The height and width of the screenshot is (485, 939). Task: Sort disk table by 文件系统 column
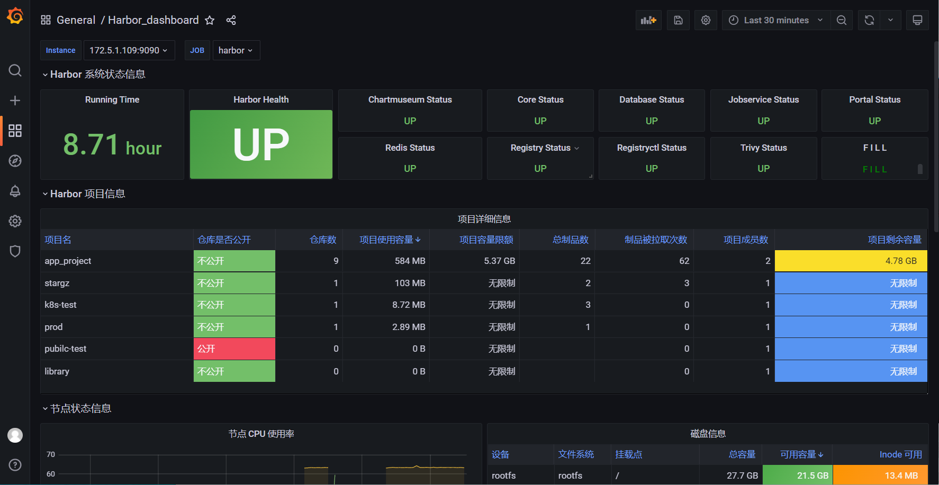click(576, 454)
